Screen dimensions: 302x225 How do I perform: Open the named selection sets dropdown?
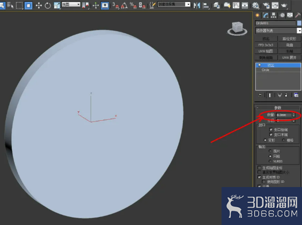pos(174,4)
